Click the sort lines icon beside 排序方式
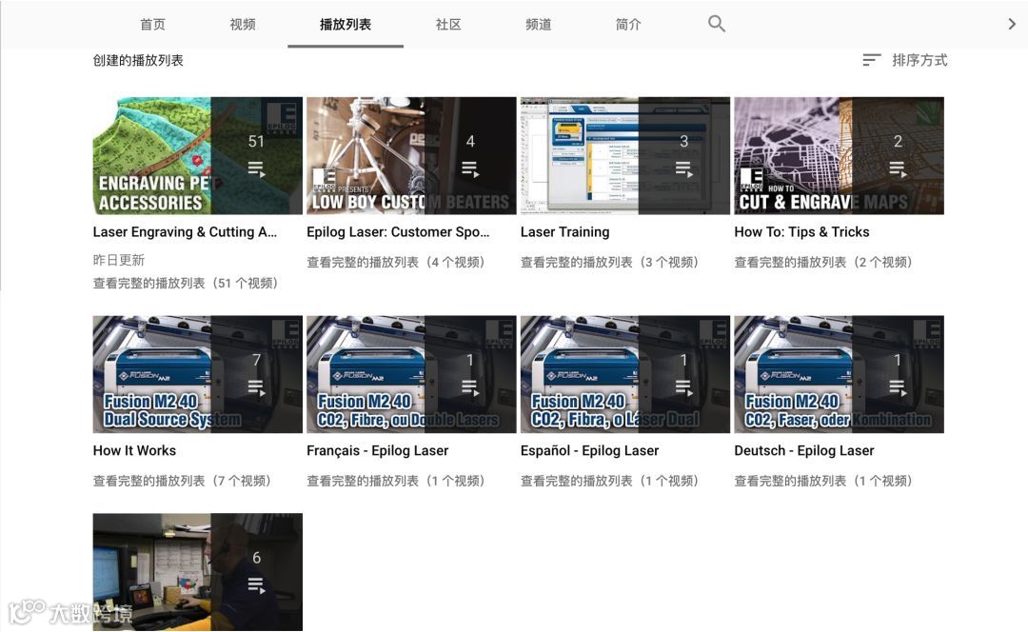The height and width of the screenshot is (632, 1028). [x=871, y=60]
